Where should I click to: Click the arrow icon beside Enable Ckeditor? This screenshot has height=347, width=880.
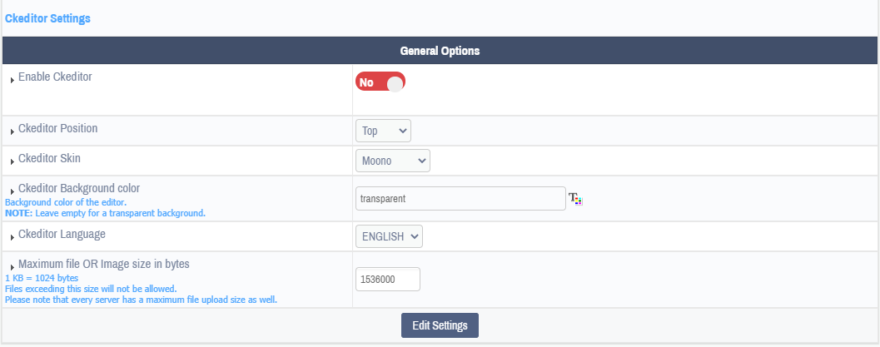[12, 80]
